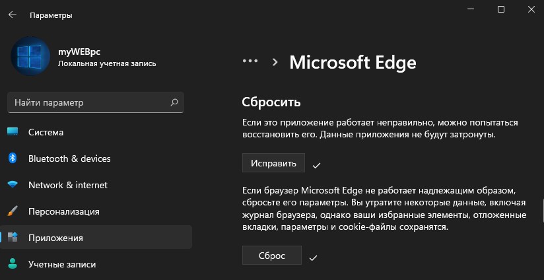544x280 pixels.
Task: Click the Исправить repair button
Action: click(x=273, y=162)
